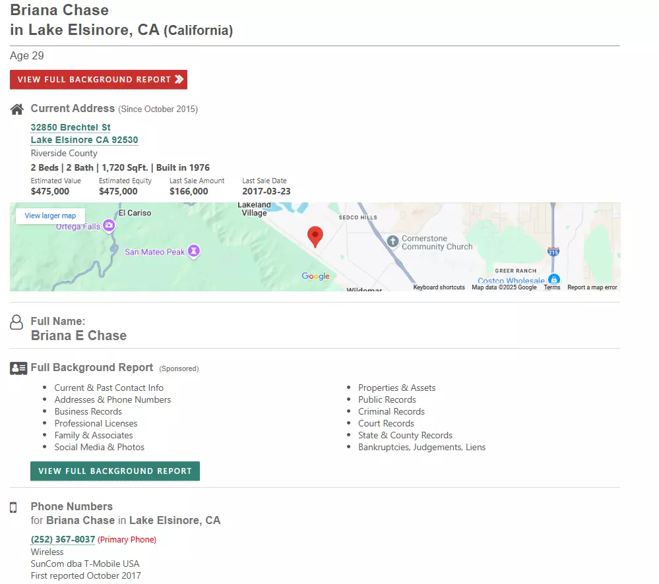
Task: Click the Current Address heading
Action: pyautogui.click(x=73, y=108)
